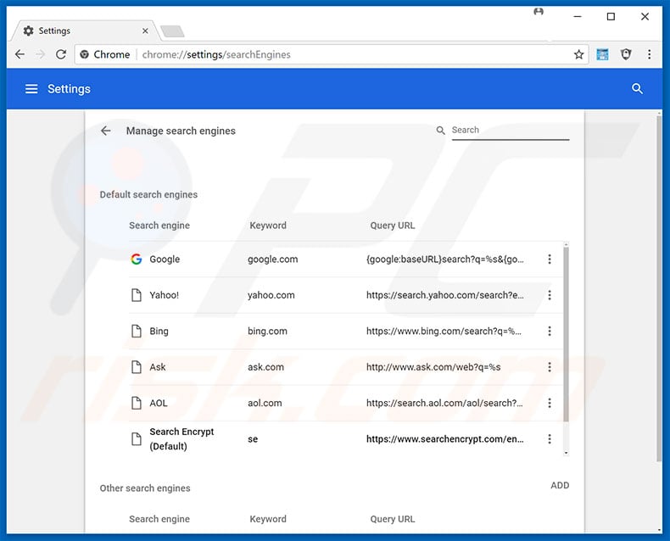Go back using the browser back arrow
Viewport: 670px width, 541px height.
[20, 54]
